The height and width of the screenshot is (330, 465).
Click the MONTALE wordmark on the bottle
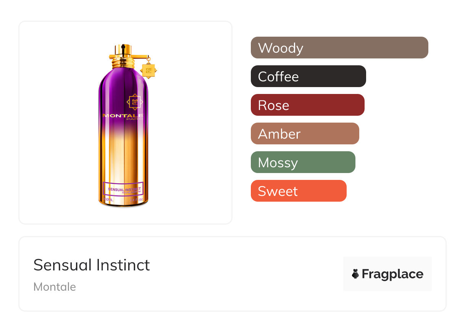(123, 115)
